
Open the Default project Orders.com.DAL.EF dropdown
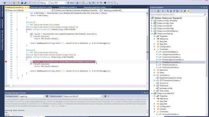(x=82, y=96)
